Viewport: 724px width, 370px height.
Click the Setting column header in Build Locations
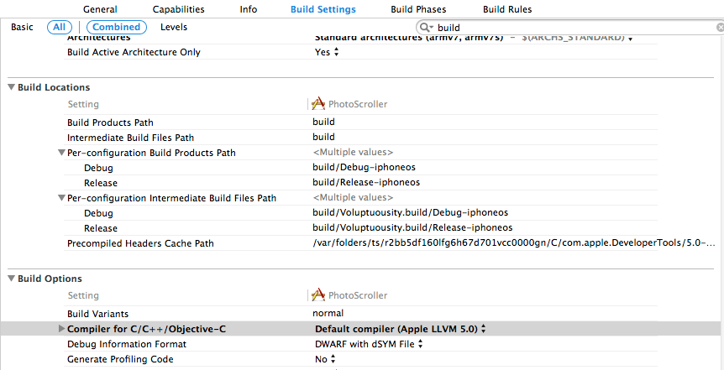84,104
